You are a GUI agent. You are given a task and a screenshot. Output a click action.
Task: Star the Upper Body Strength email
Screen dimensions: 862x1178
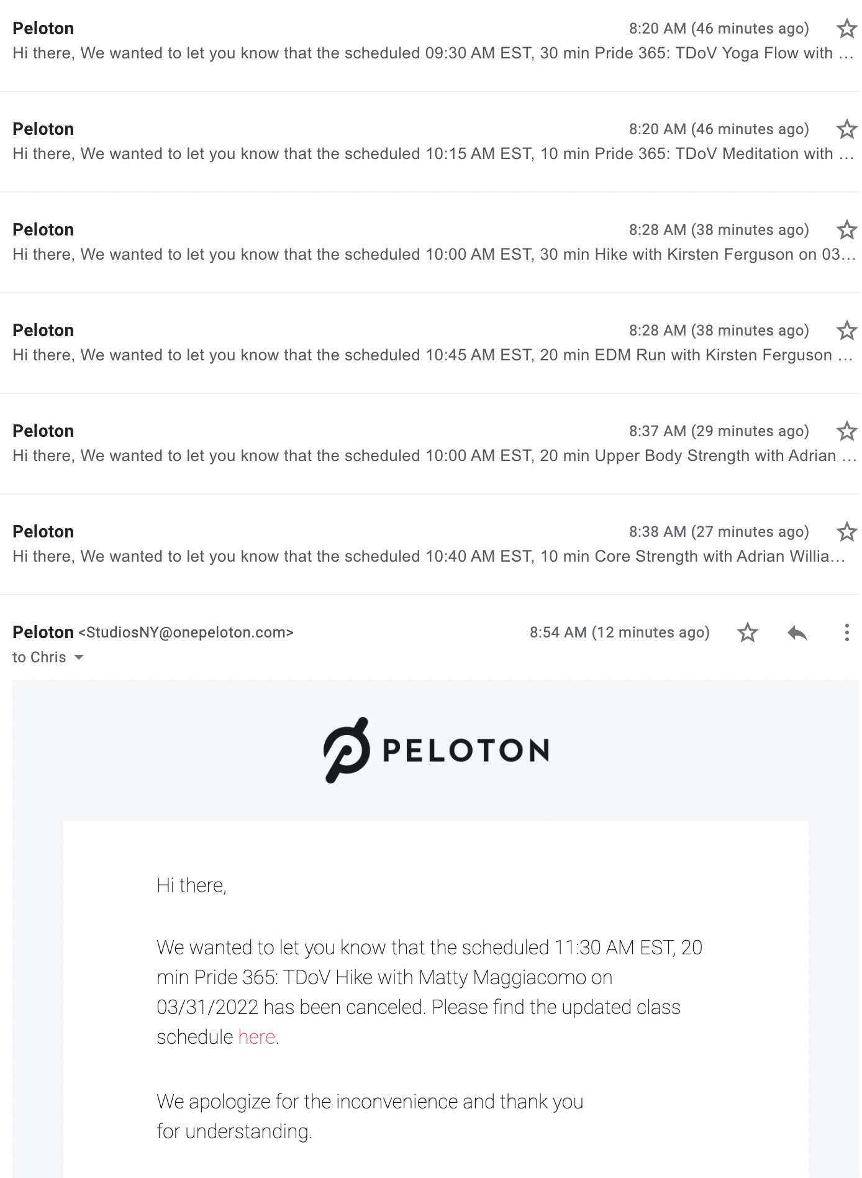click(x=846, y=431)
